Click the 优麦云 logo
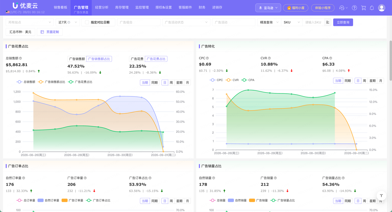Viewport: 392px width, 212px height. 25,6
